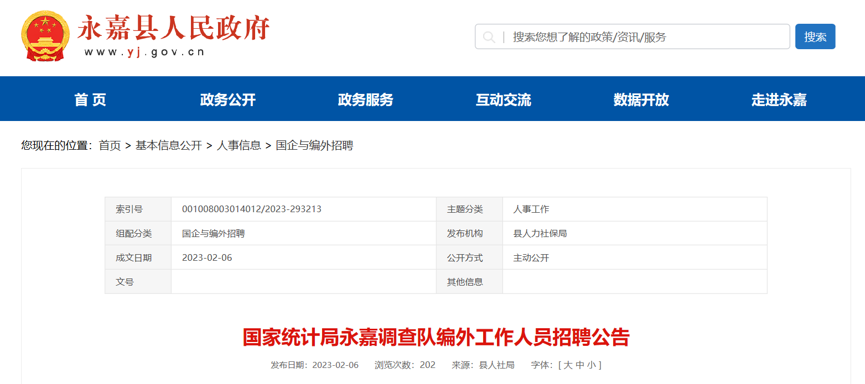865x384 pixels.
Task: Click the 2023-02-06 date in the table
Action: pyautogui.click(x=207, y=257)
